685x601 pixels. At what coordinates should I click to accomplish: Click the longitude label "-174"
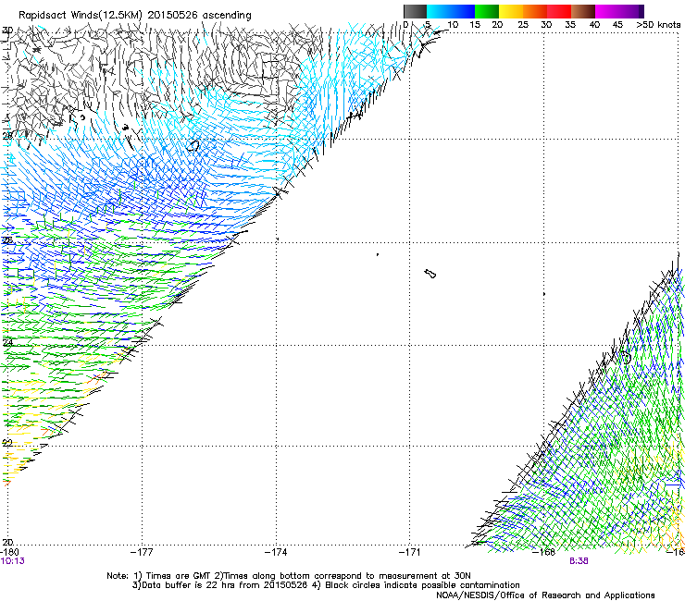point(276,552)
